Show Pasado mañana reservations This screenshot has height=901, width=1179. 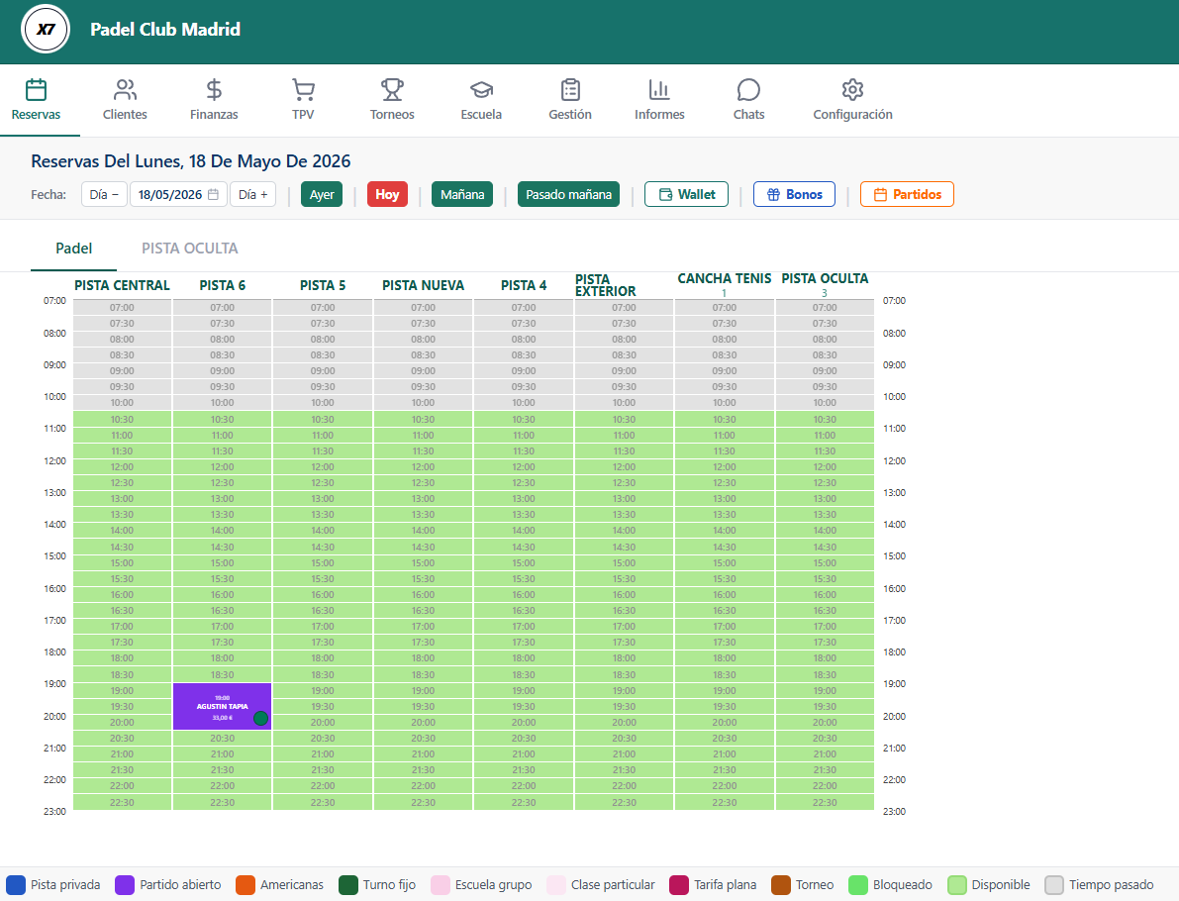click(568, 194)
